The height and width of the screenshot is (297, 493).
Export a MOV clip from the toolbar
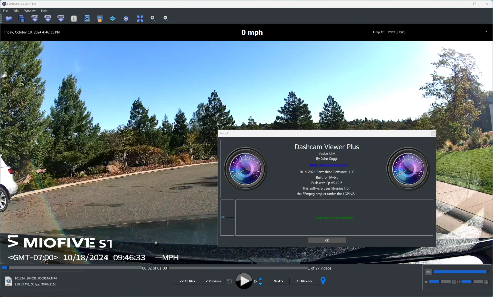61,18
